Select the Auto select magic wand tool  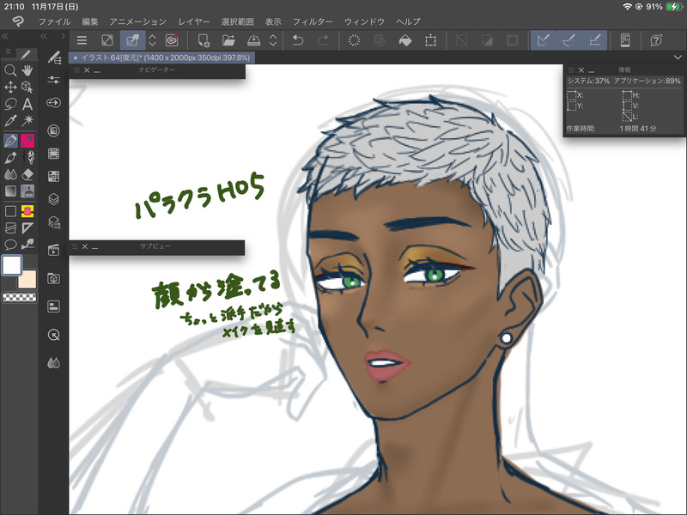tap(27, 120)
